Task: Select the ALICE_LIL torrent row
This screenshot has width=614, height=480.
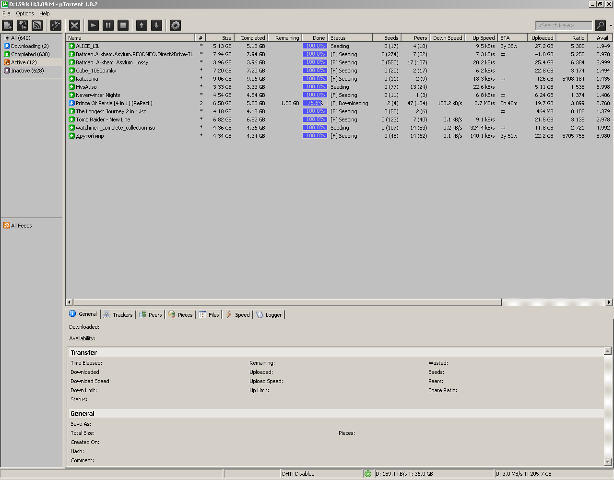Action: (x=339, y=46)
